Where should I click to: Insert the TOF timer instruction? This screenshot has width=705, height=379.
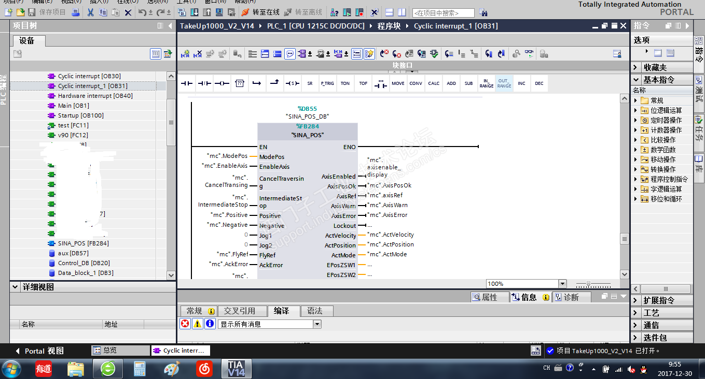click(363, 83)
